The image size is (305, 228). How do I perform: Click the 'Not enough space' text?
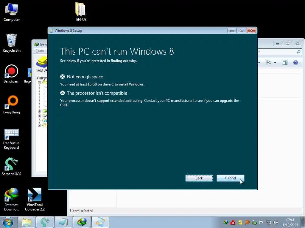(85, 77)
